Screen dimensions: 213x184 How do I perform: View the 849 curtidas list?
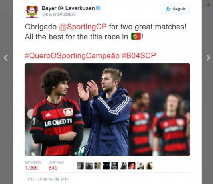tap(56, 166)
